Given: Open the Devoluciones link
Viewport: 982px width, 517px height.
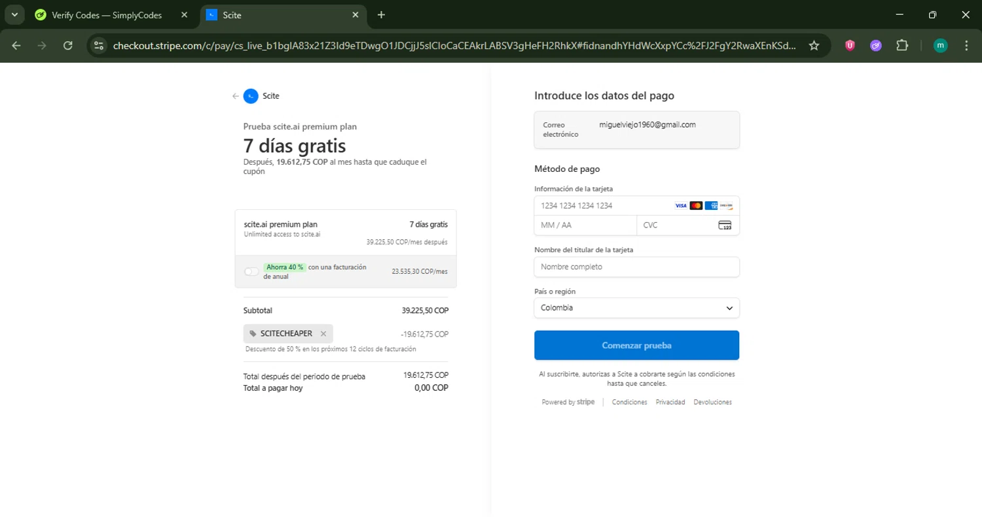Looking at the screenshot, I should click(x=712, y=402).
